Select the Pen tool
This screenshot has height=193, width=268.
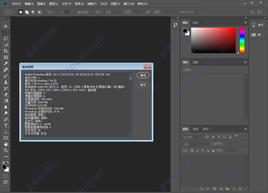click(x=6, y=119)
